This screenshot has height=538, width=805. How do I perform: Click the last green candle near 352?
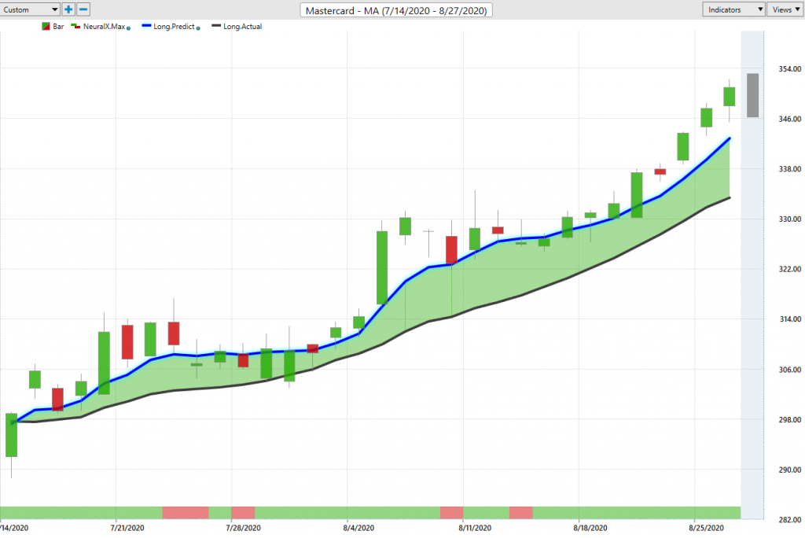pos(729,97)
